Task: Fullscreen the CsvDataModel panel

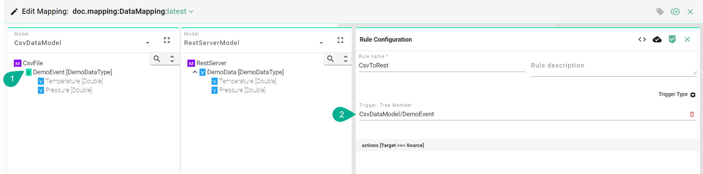Action: coord(167,40)
